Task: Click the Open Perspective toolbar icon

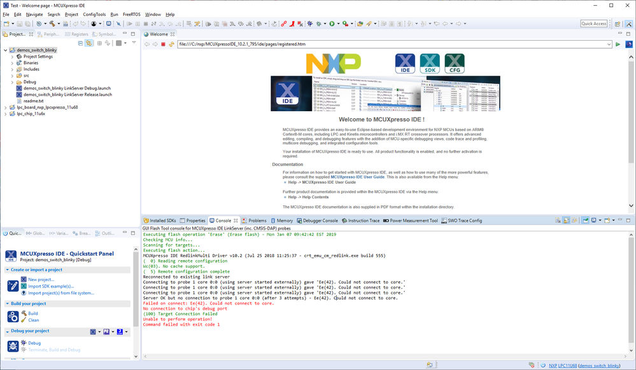Action: point(618,24)
